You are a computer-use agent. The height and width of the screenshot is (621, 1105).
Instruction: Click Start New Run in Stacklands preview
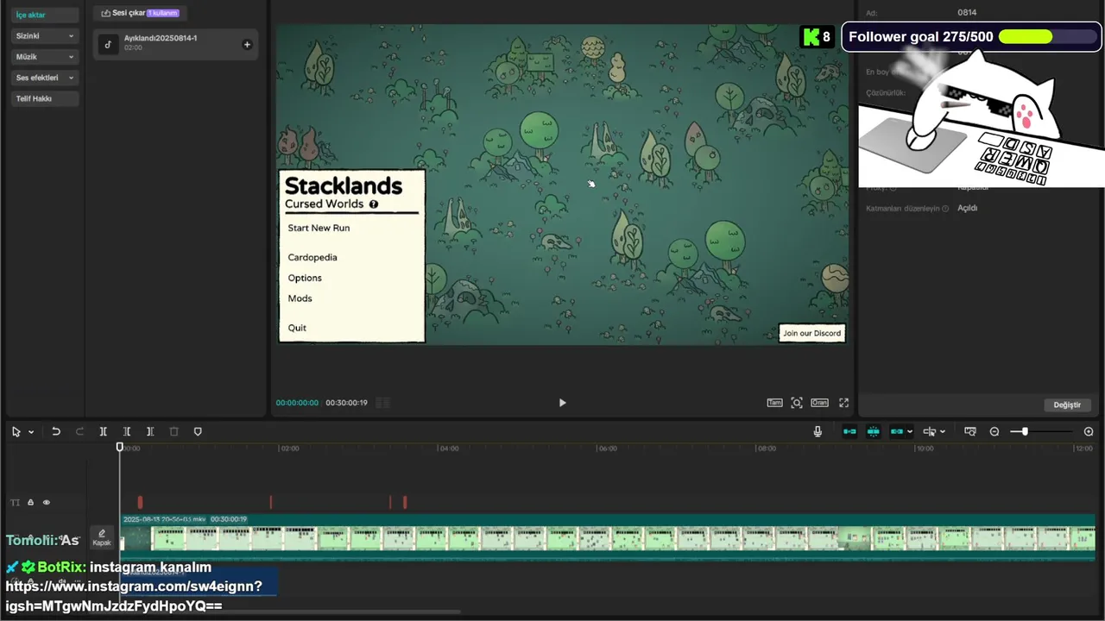click(x=319, y=228)
